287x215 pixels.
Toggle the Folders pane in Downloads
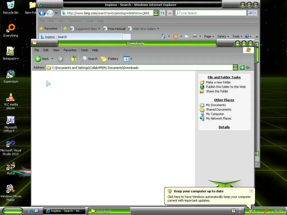coord(110,59)
